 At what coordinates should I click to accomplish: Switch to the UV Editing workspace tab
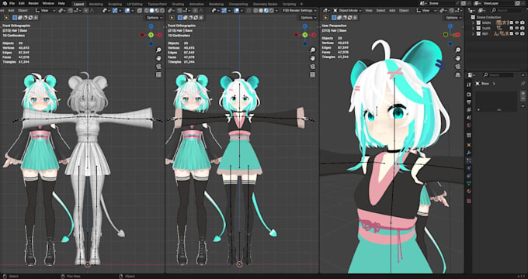tap(134, 4)
